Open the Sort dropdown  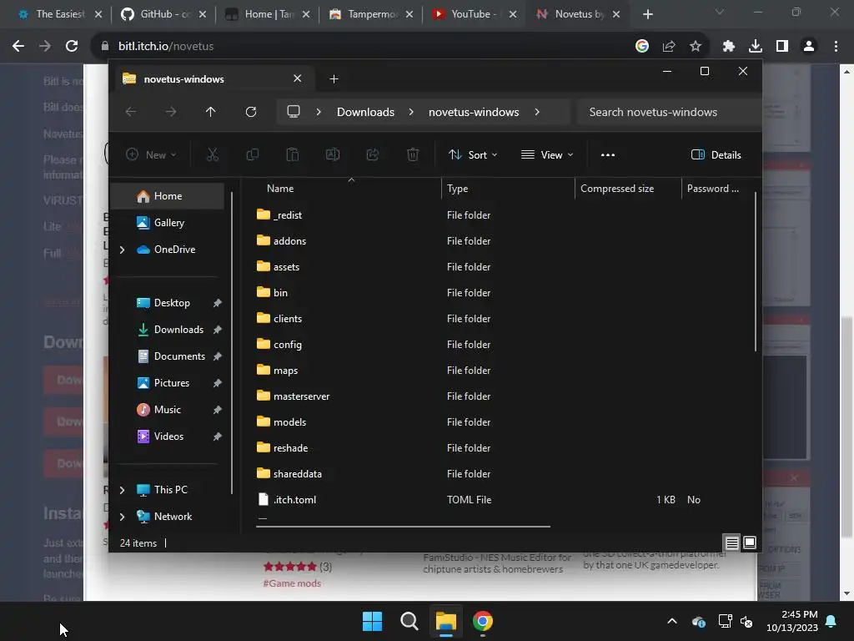tap(473, 154)
